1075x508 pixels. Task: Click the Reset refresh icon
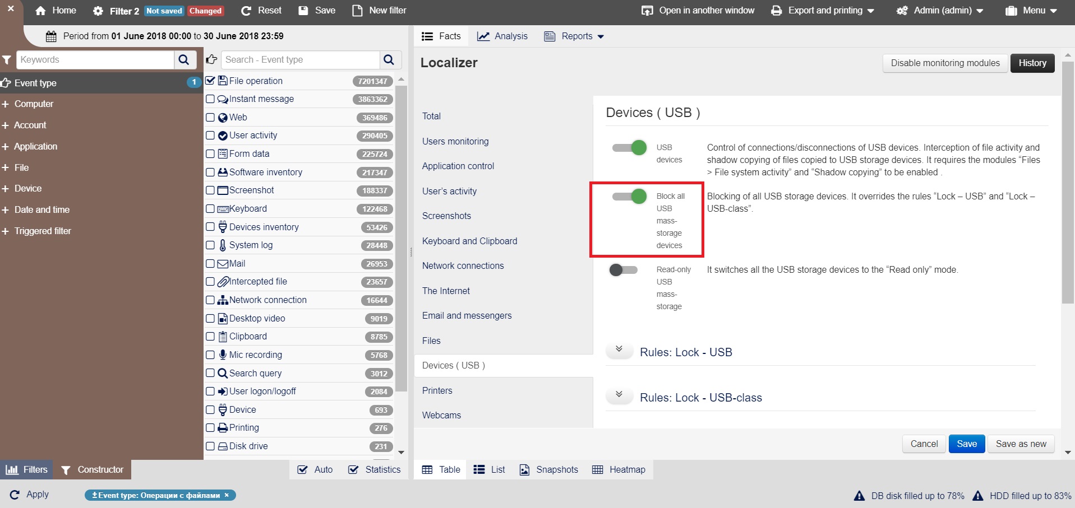[x=246, y=11]
